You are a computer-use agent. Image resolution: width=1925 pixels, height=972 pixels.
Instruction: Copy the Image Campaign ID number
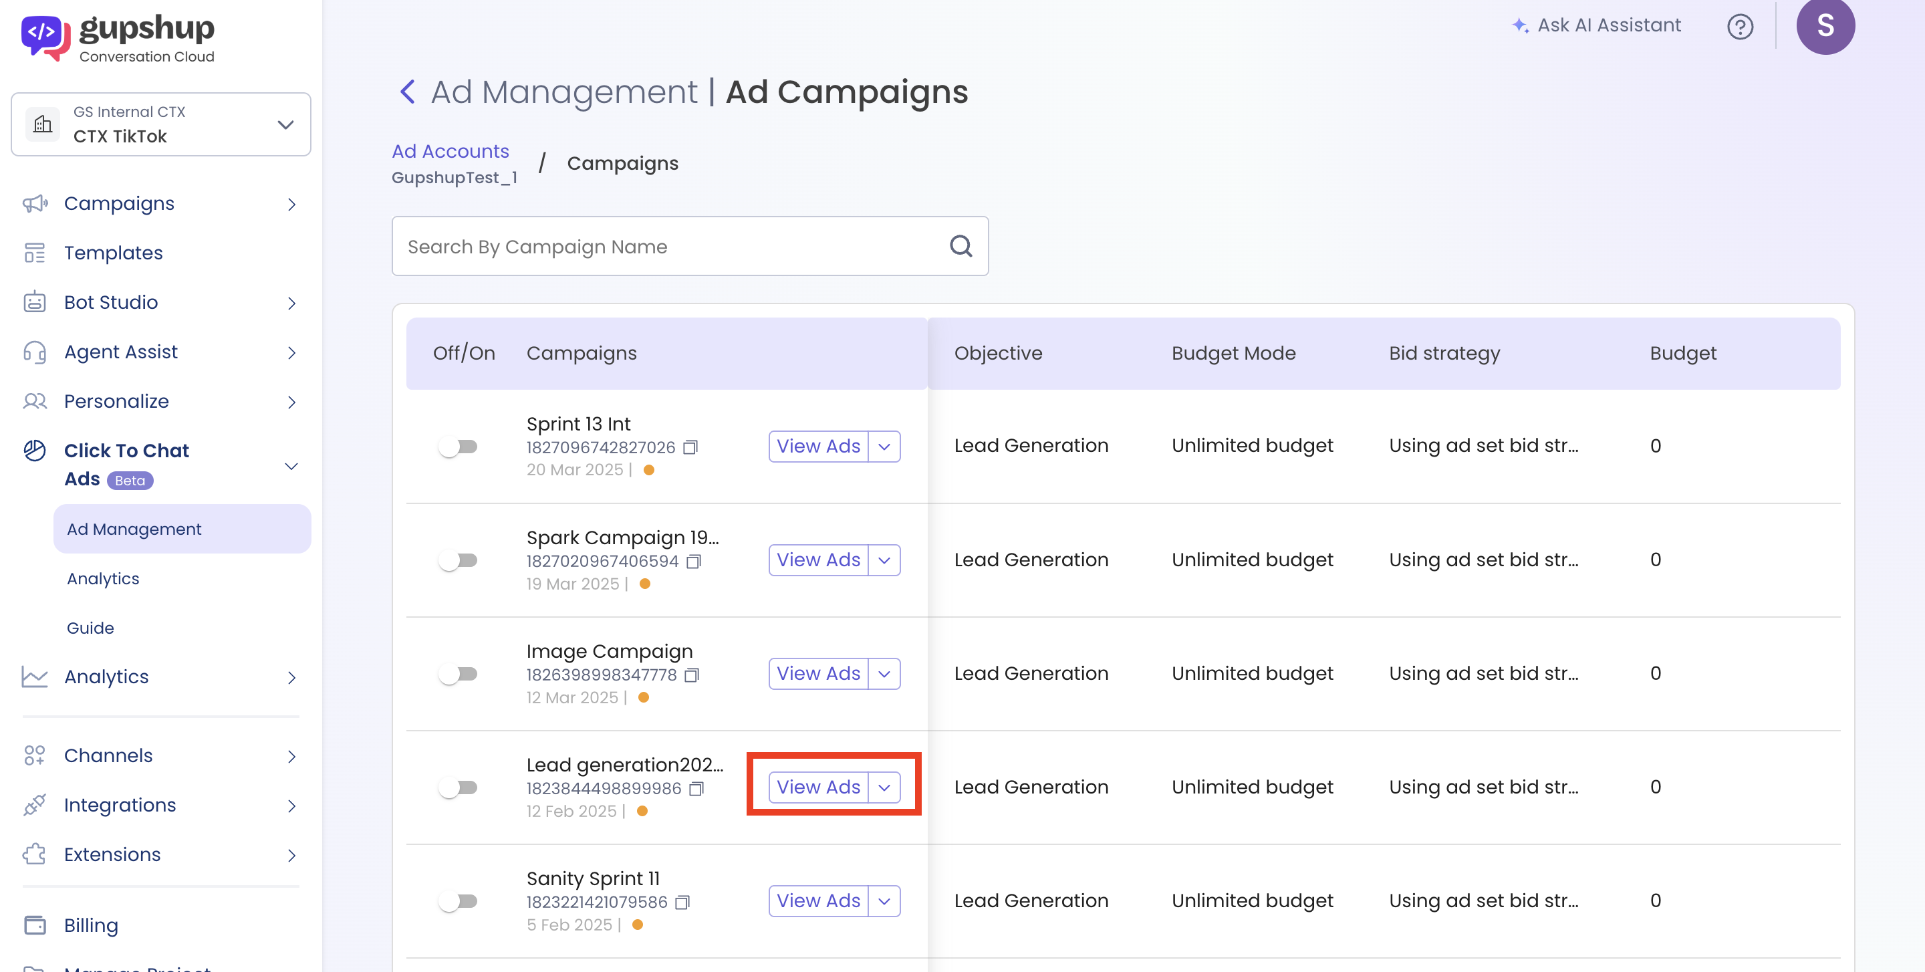[692, 675]
